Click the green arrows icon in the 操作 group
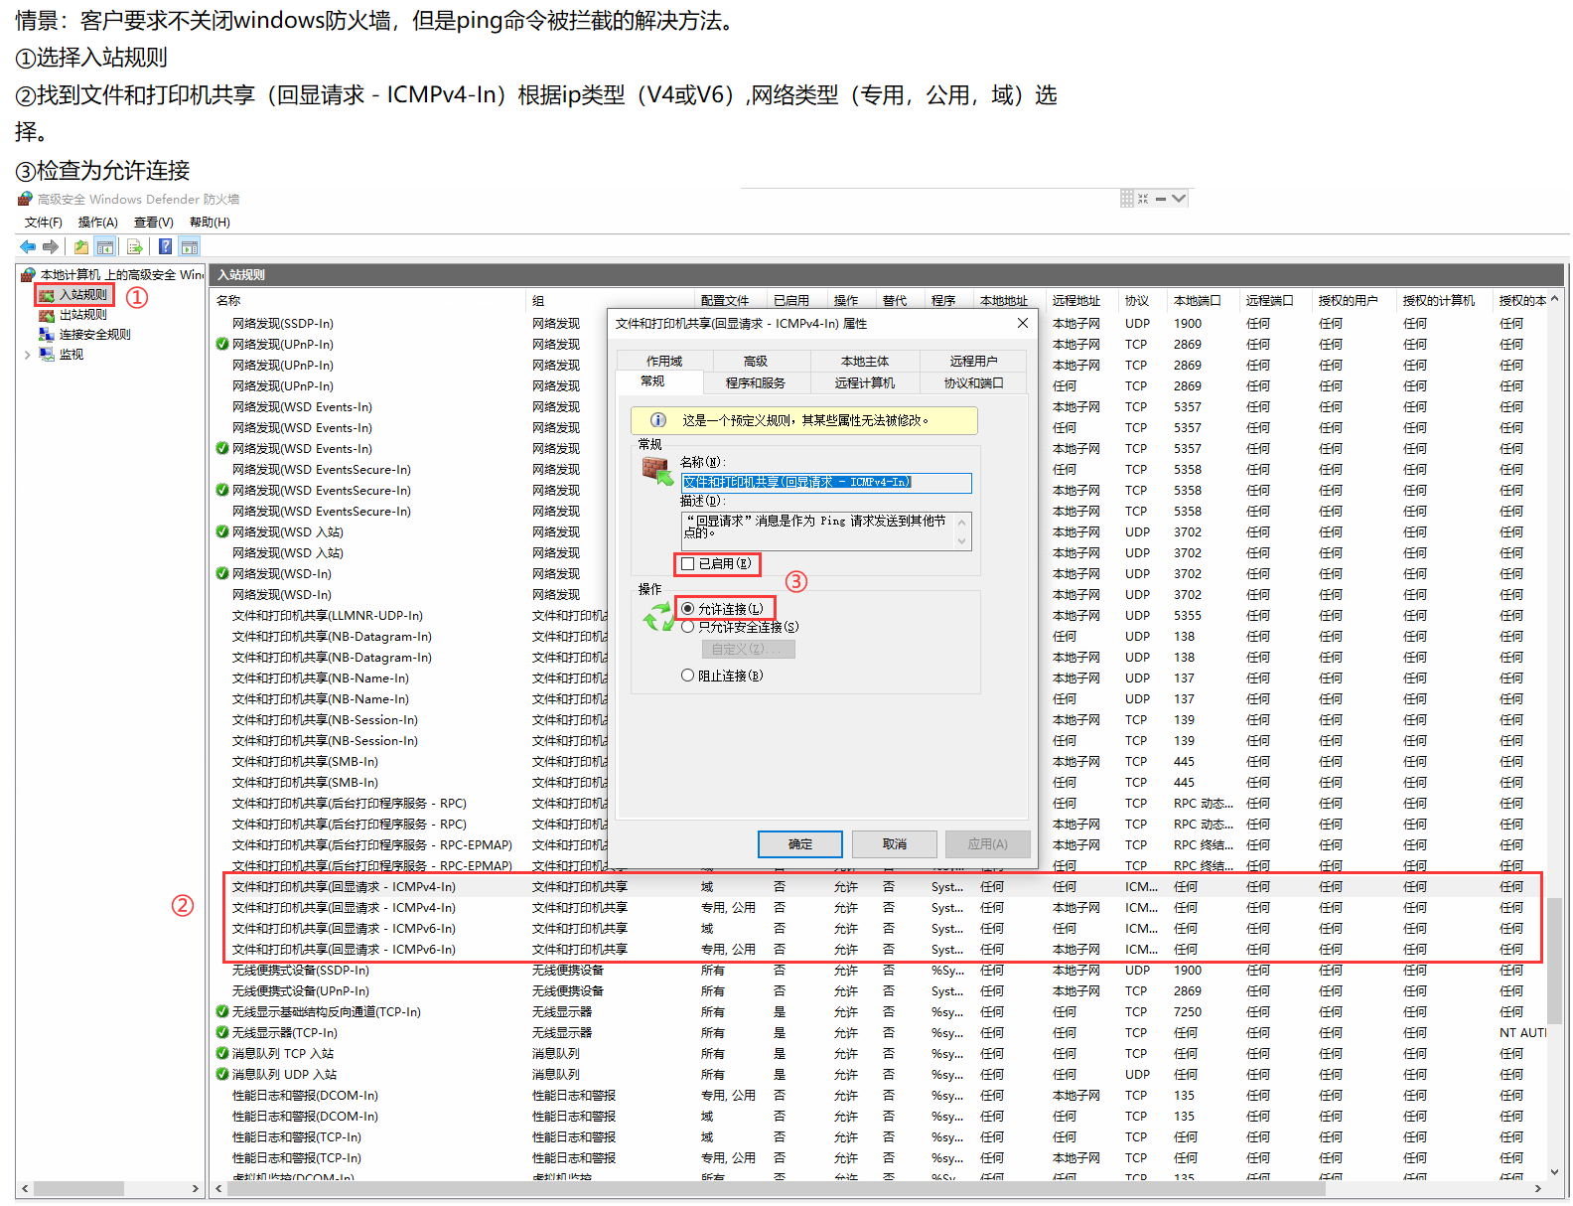The image size is (1573, 1206). pos(659,617)
